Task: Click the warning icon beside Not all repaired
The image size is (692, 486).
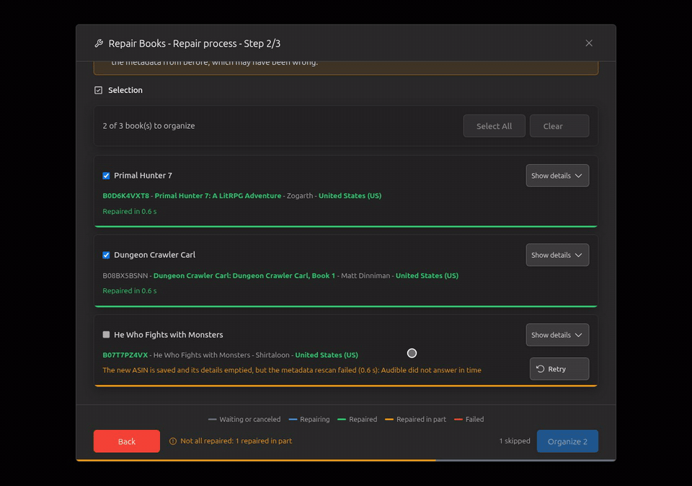Action: tap(173, 441)
